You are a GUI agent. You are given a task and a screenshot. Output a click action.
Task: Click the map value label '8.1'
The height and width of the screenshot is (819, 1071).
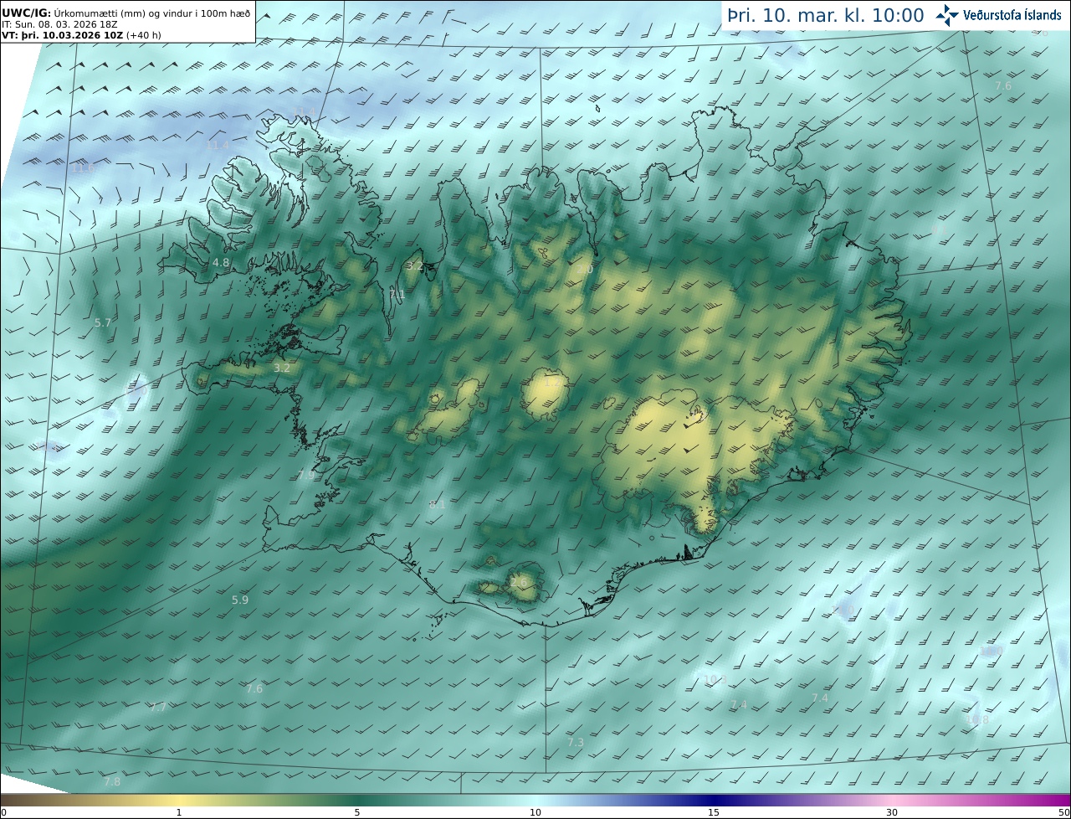coord(438,504)
